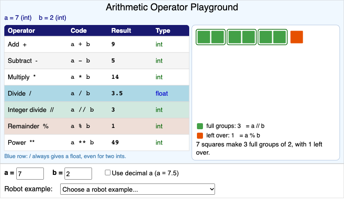Click the Result column header
Viewport: 344px width, 199px height.
121,31
